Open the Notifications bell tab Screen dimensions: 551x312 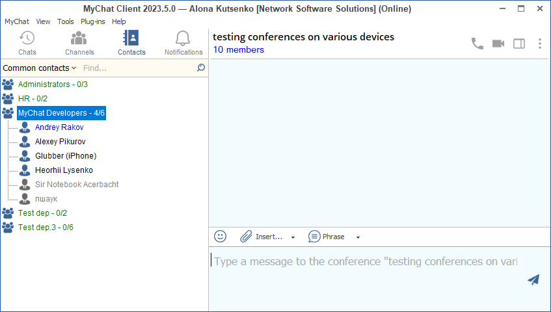pyautogui.click(x=183, y=43)
